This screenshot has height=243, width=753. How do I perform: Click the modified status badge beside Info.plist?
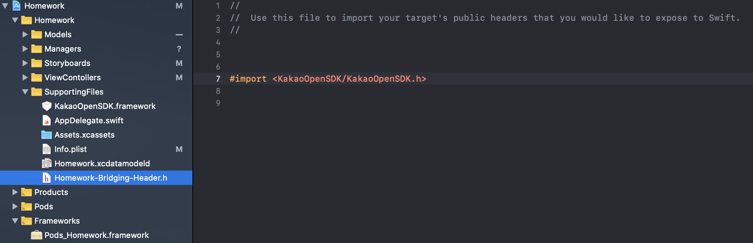click(x=179, y=149)
